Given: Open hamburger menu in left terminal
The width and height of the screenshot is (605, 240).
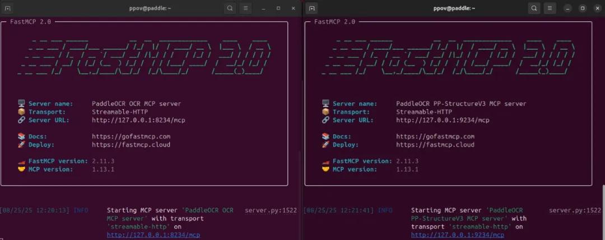Looking at the screenshot, I should click(245, 8).
